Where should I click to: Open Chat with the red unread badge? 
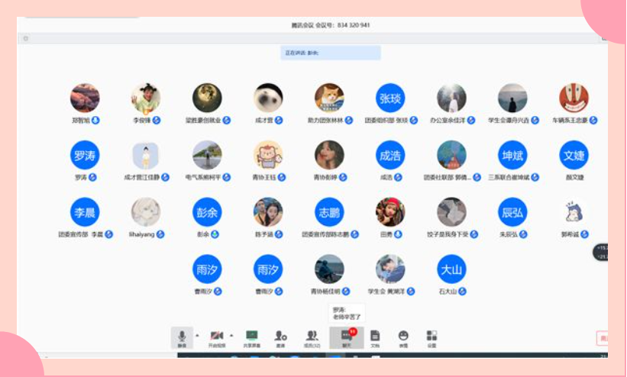(x=346, y=337)
